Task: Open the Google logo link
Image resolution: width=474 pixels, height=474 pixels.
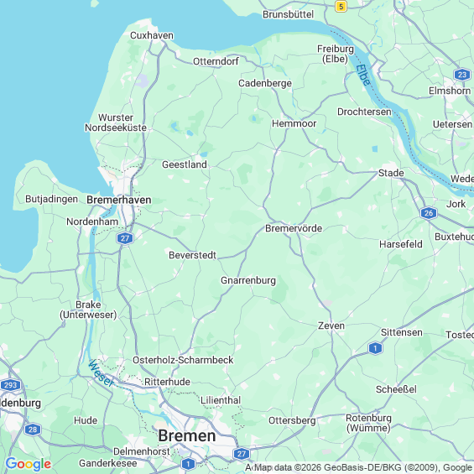Action: pos(29,464)
